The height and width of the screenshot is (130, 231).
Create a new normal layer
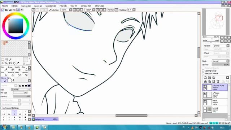click(205, 77)
